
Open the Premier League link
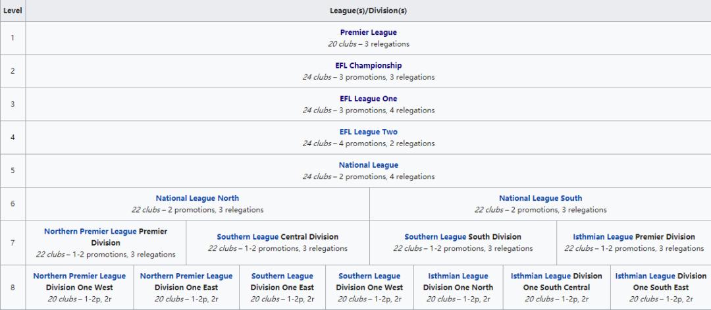[368, 32]
